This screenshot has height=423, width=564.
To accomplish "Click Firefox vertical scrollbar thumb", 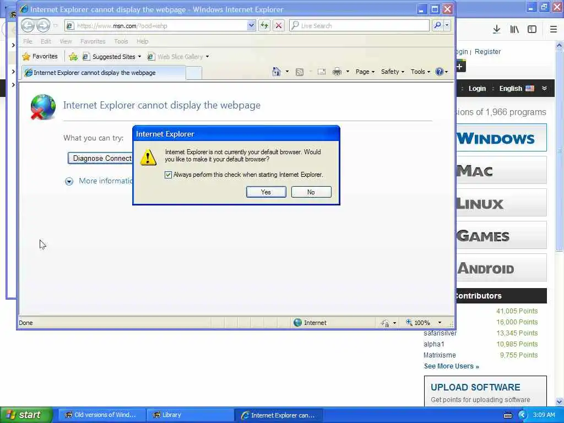I will click(560, 151).
